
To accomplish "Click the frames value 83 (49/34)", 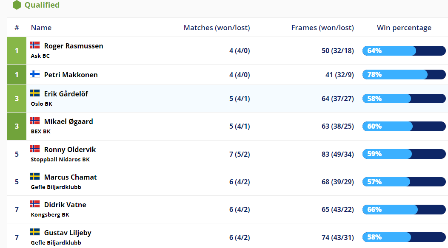I will pos(338,154).
